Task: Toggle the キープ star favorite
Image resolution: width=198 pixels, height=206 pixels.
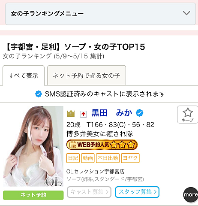Action: click(x=188, y=115)
